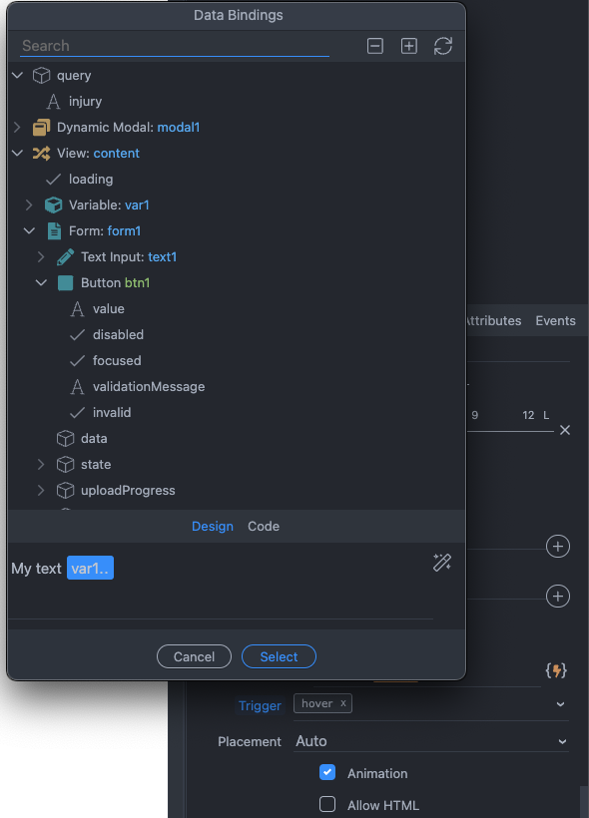Click the Search input field
589x818 pixels.
(170, 46)
